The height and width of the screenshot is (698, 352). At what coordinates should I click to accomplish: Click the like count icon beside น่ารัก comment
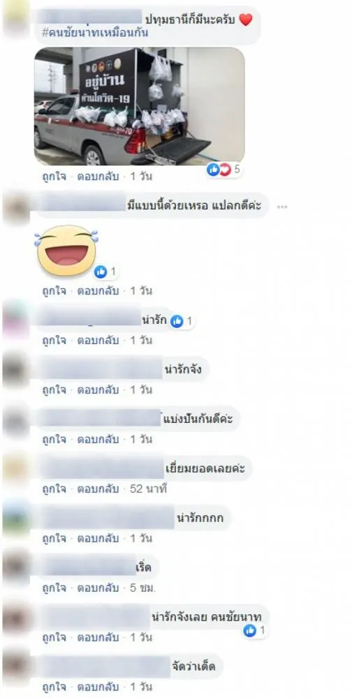coord(177,321)
